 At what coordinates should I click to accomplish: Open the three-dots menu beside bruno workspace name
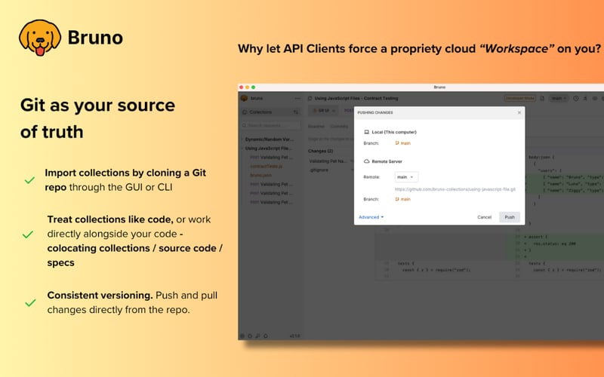tap(297, 99)
